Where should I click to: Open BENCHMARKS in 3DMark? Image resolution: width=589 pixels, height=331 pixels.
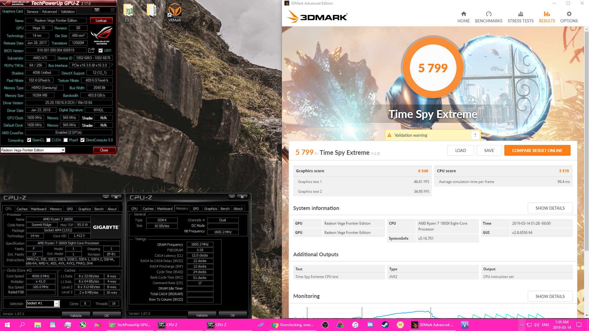489,17
